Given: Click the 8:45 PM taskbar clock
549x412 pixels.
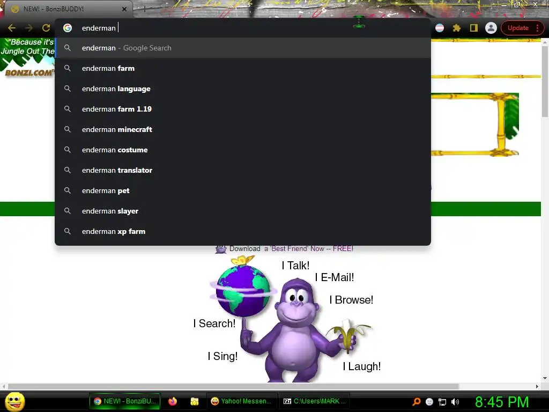Looking at the screenshot, I should click(502, 402).
